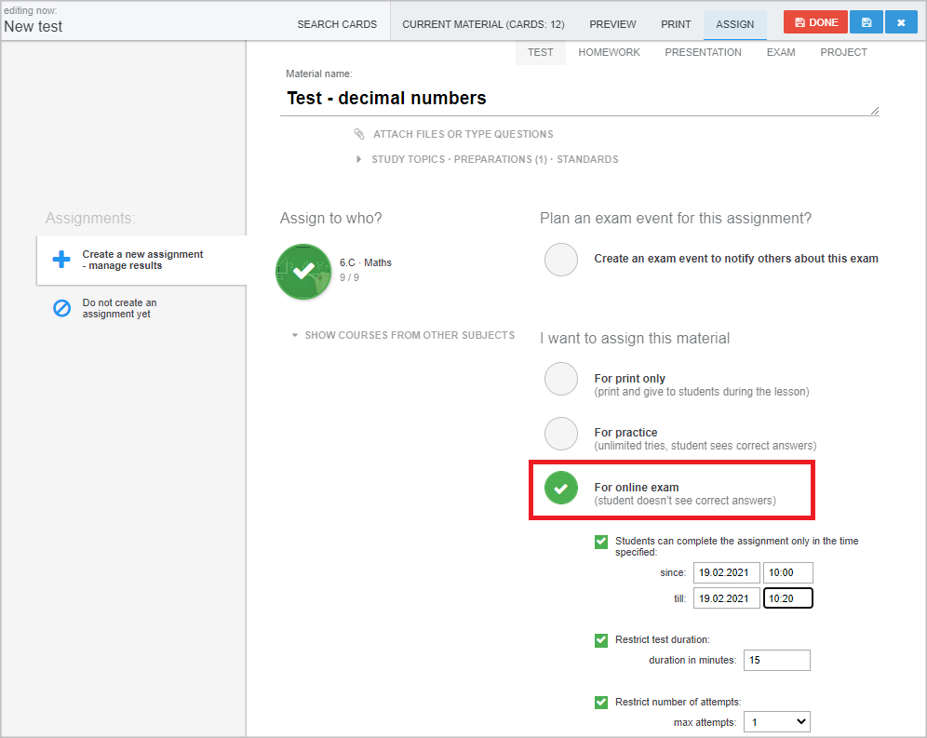Image resolution: width=927 pixels, height=738 pixels.
Task: Click the till date field 19.02.2021
Action: [x=727, y=598]
